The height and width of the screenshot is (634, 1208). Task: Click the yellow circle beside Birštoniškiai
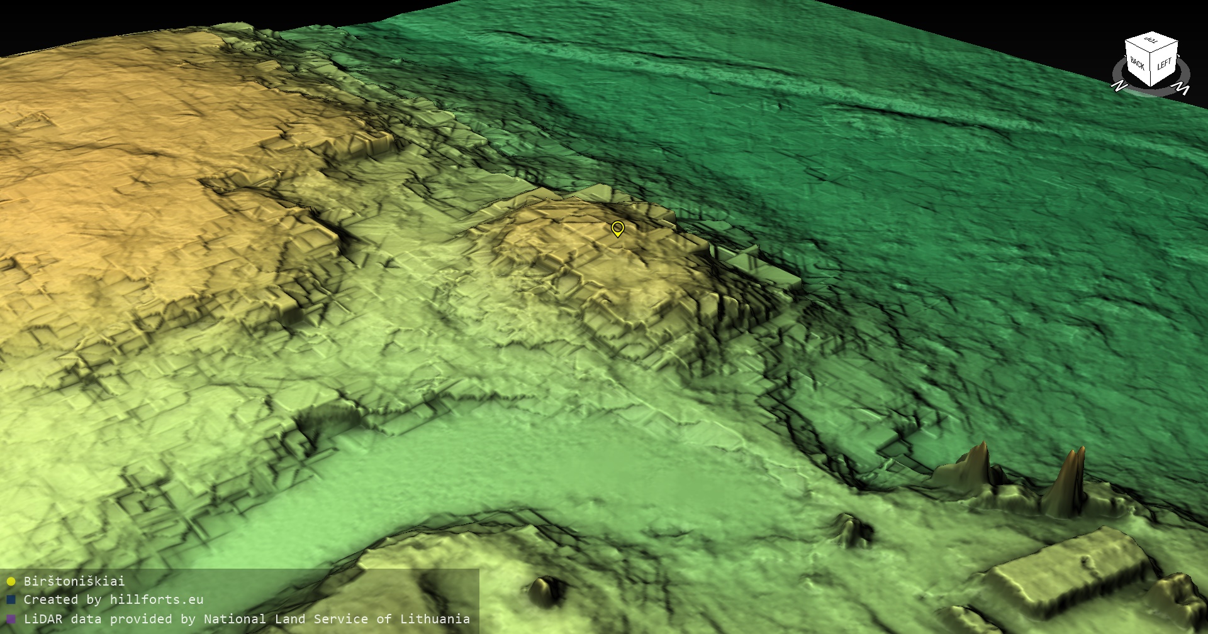[11, 581]
